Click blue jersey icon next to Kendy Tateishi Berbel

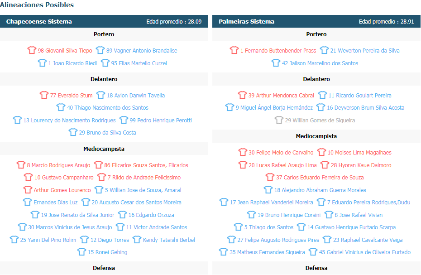[137, 240]
